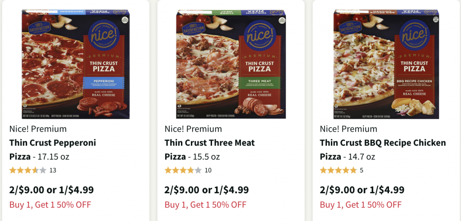Click the BBQ Chicken pizza Buy 1 Get 1 50% OFF offer
461x221 pixels.
click(361, 205)
